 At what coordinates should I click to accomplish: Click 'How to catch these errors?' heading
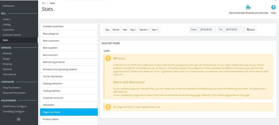(129, 82)
